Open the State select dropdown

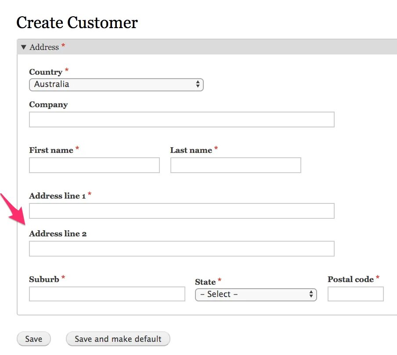[256, 294]
